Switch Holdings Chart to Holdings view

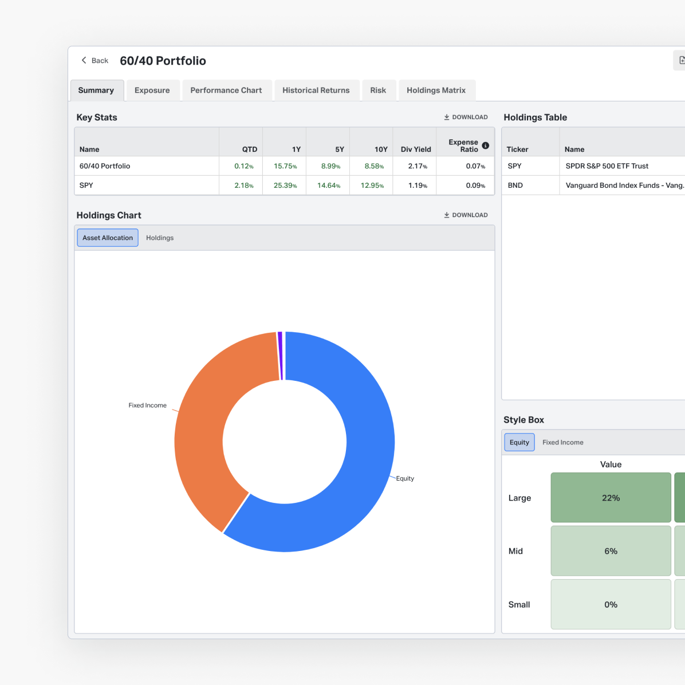click(160, 238)
